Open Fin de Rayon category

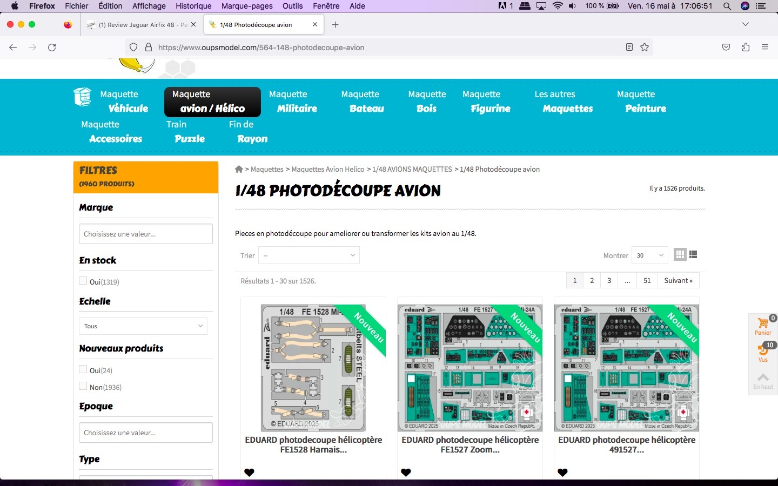tap(248, 132)
